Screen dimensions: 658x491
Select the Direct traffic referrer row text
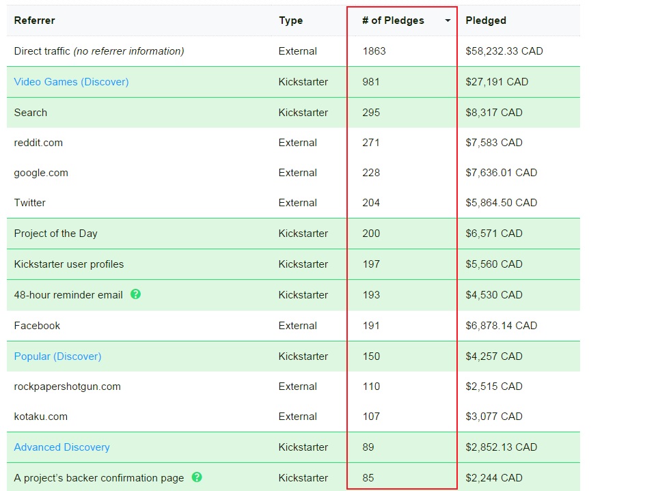99,51
